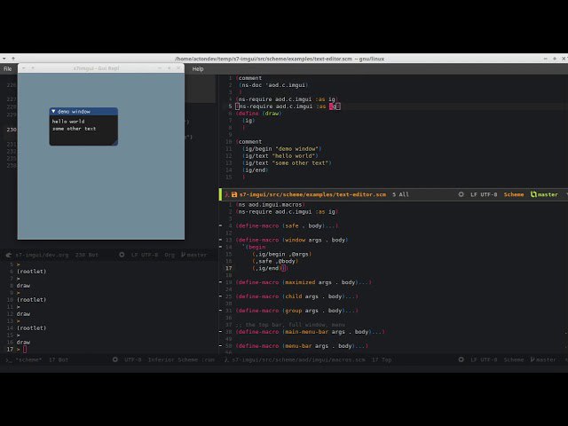
Task: Click (ig/text "some other text") on line 13
Action: tap(287, 163)
